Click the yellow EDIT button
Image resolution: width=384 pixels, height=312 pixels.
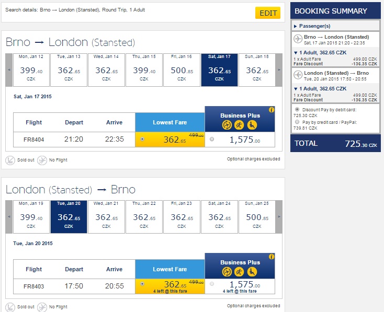268,13
